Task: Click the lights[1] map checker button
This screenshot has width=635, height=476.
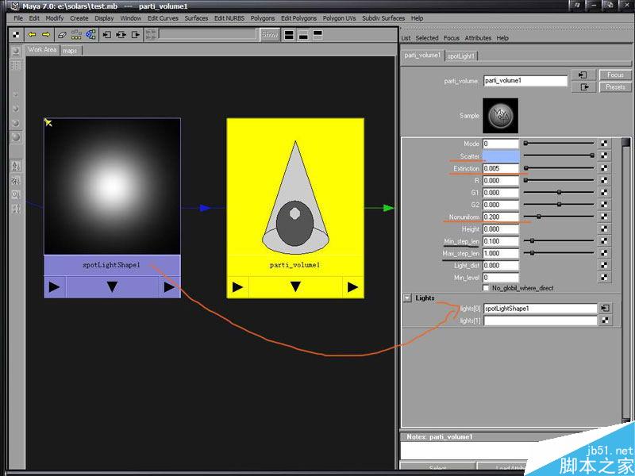Action: click(605, 321)
